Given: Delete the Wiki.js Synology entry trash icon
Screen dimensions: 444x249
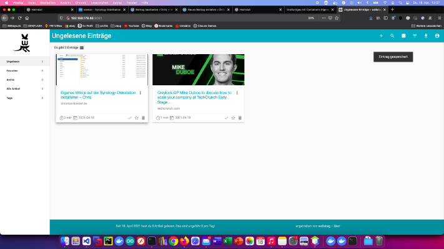Looking at the screenshot, I should click(x=143, y=118).
